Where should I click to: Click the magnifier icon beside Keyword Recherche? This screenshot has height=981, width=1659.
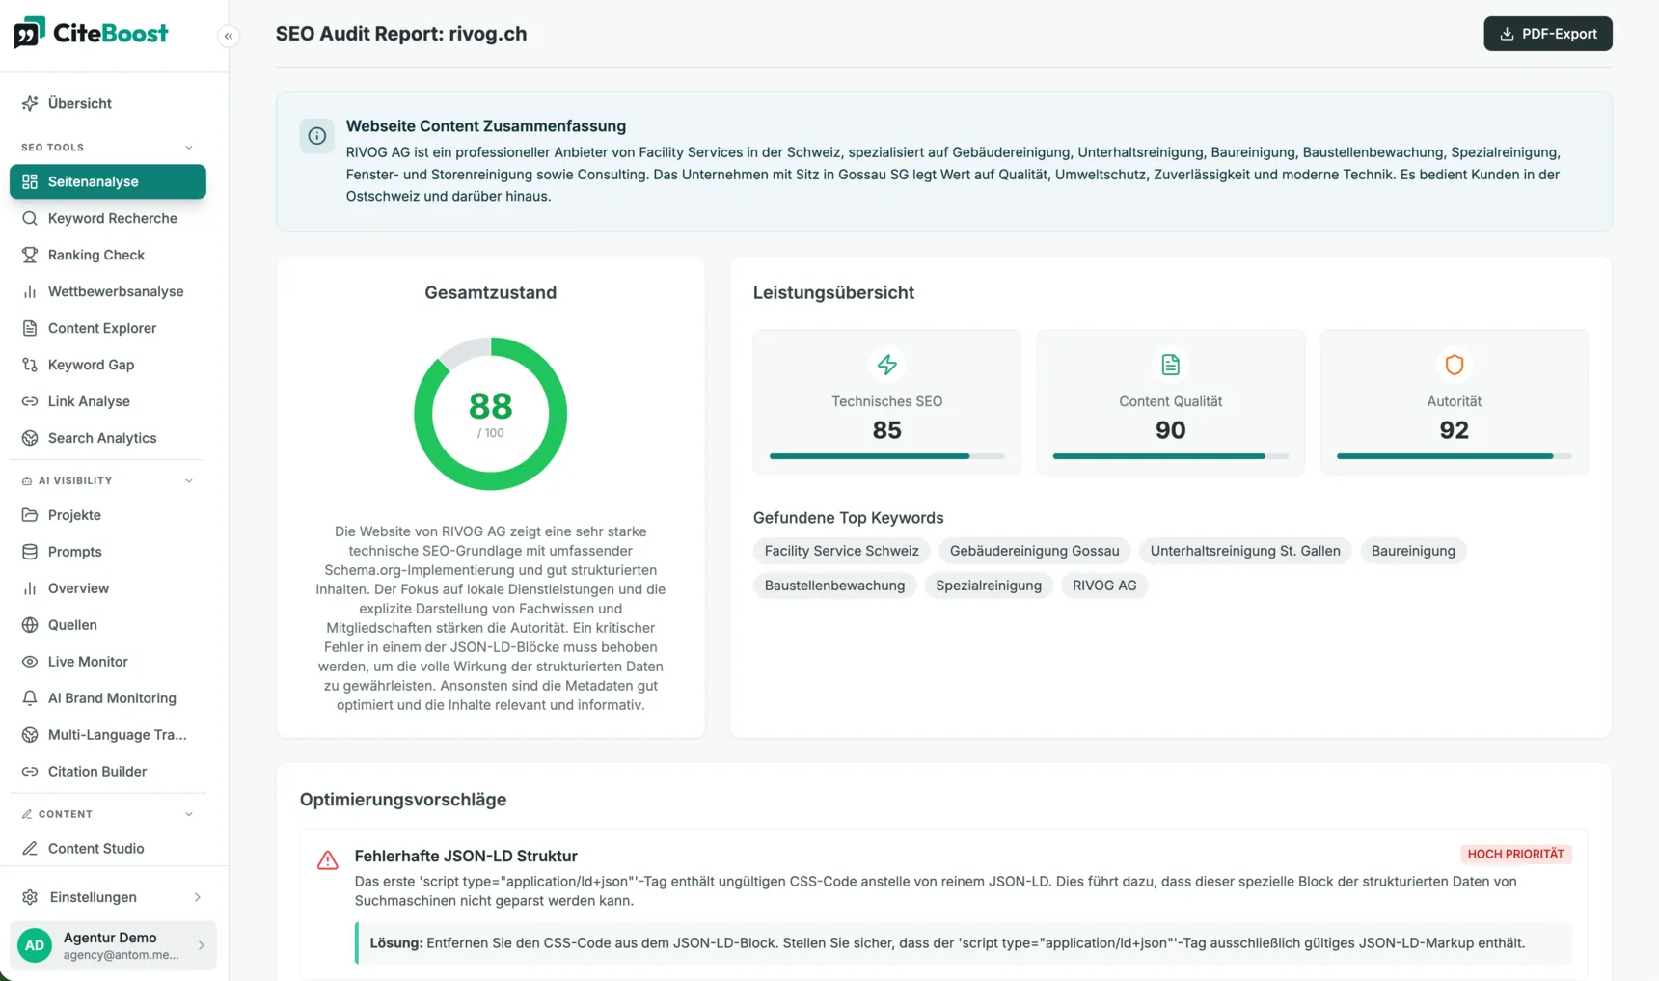pos(30,218)
